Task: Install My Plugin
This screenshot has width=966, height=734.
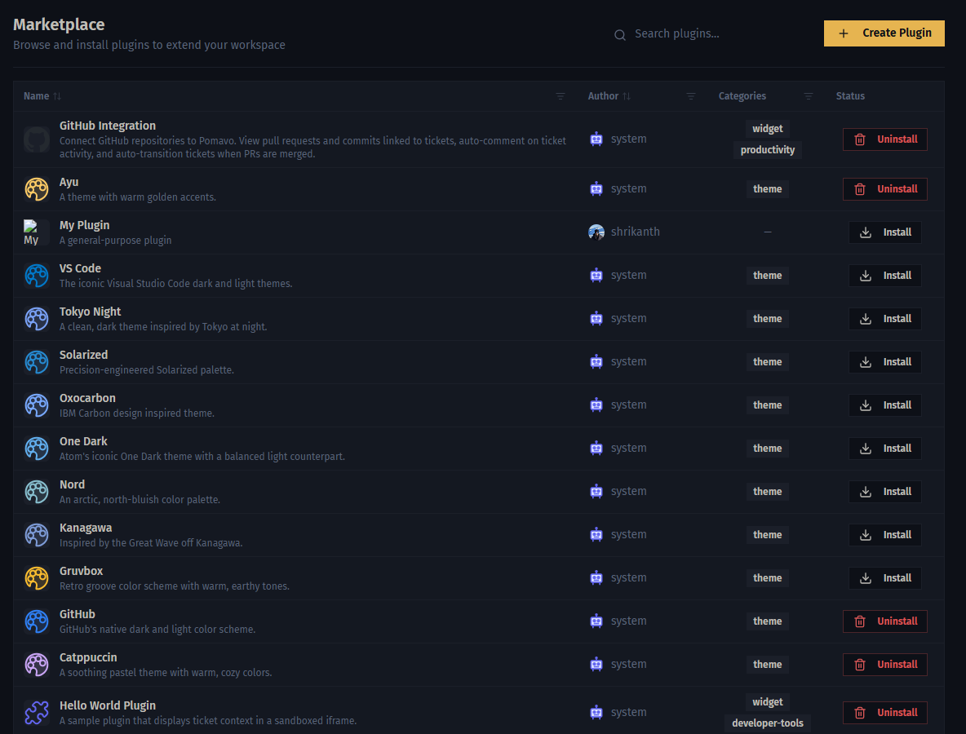Action: point(884,232)
